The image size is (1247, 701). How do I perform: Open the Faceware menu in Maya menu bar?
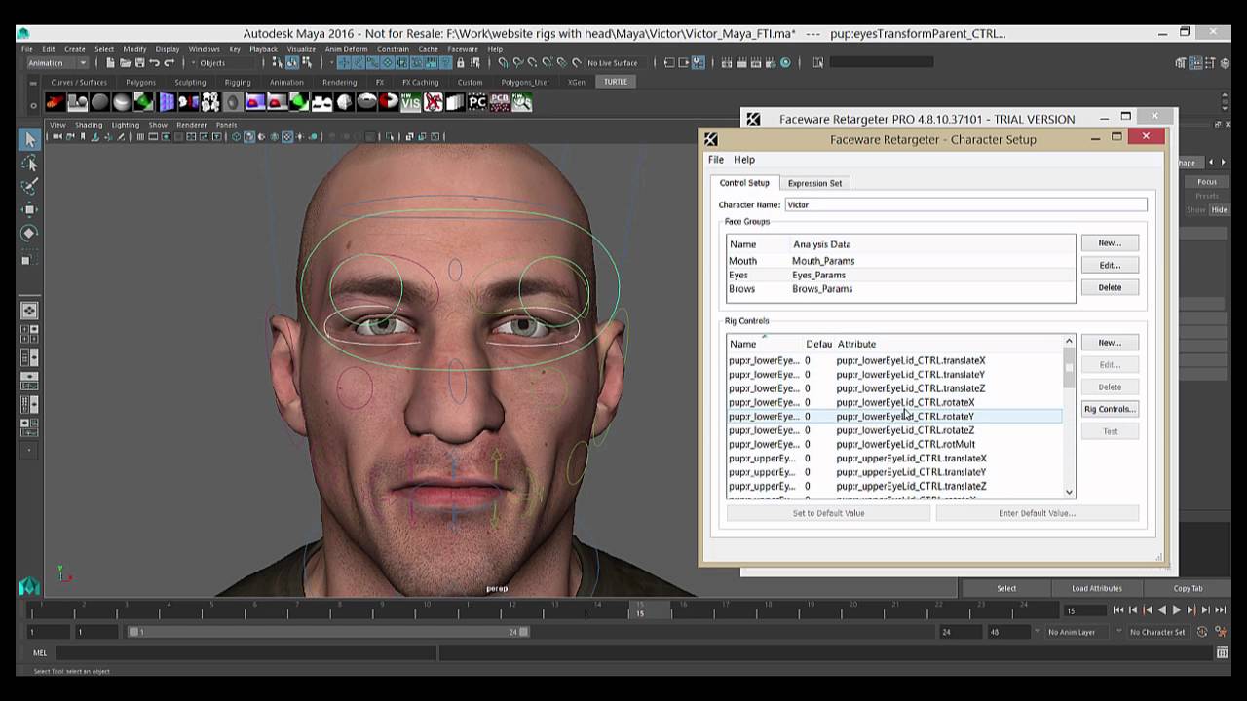pos(463,49)
